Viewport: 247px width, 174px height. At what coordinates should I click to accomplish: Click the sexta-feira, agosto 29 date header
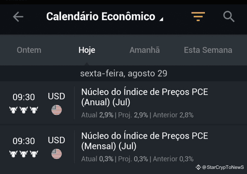pos(123,73)
